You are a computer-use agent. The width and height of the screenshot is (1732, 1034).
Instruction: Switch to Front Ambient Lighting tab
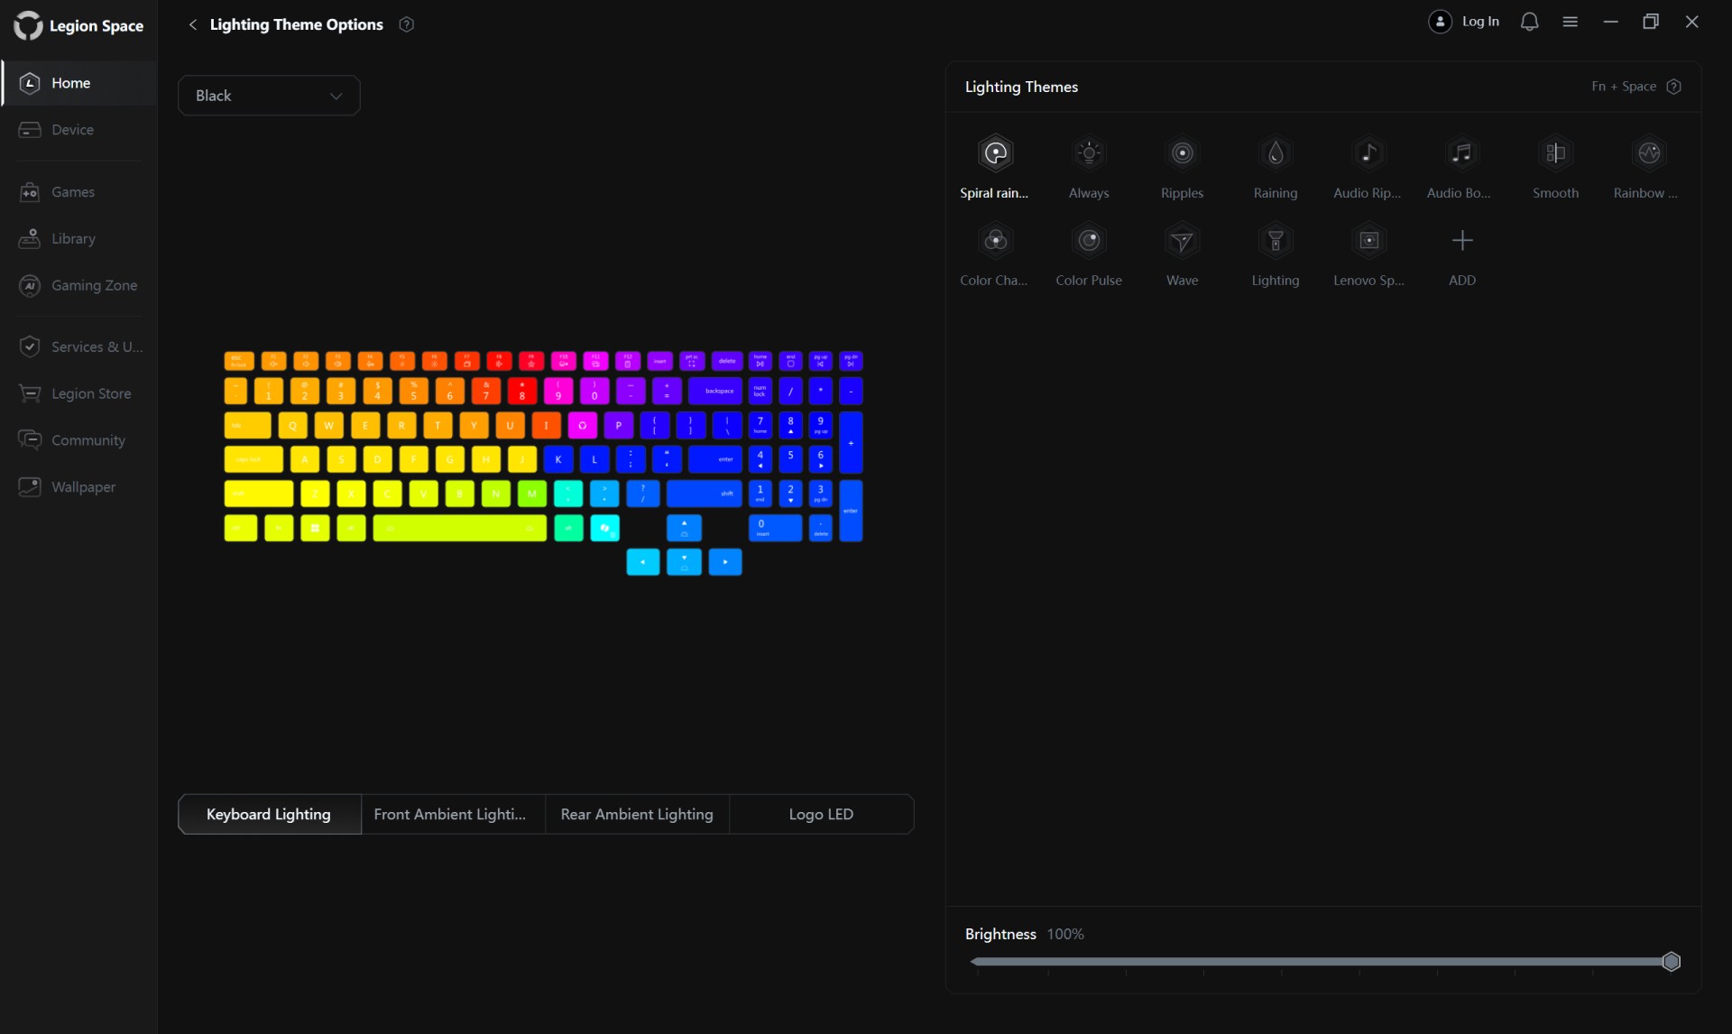click(450, 814)
